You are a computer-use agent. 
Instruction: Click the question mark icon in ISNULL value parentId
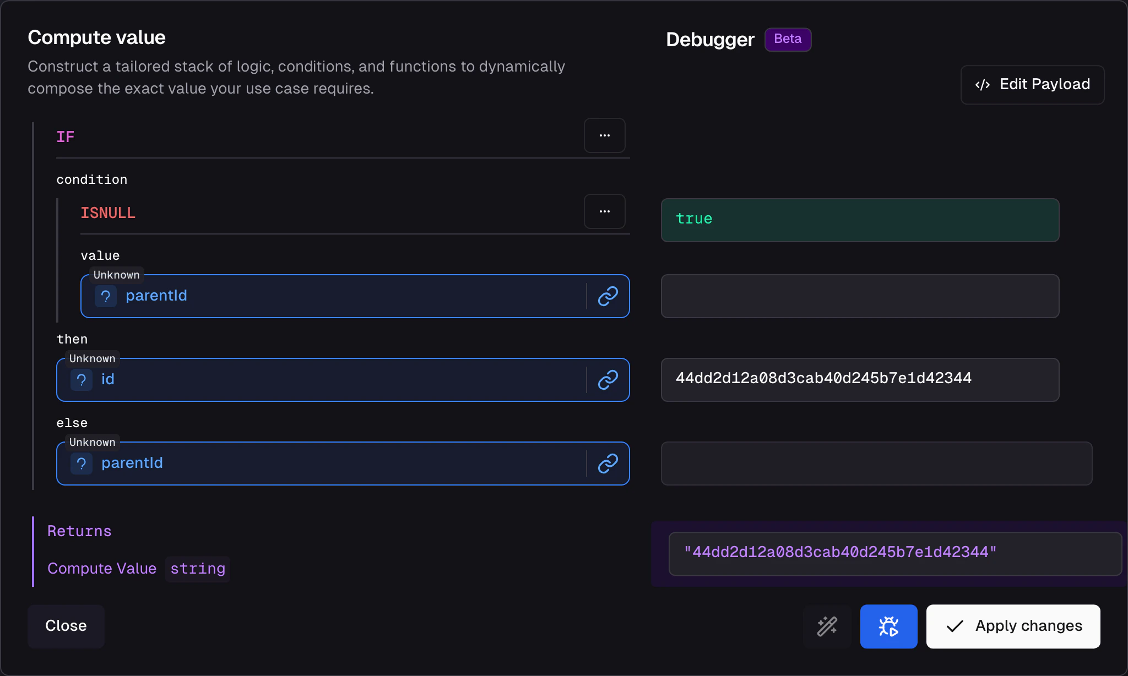(x=105, y=296)
